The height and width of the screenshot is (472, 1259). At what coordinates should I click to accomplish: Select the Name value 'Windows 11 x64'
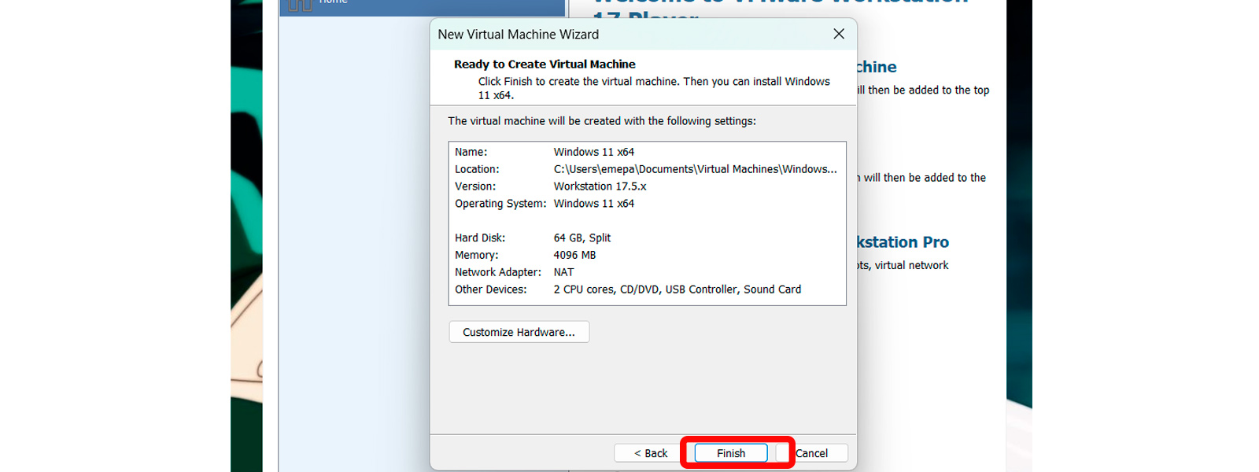pos(594,152)
